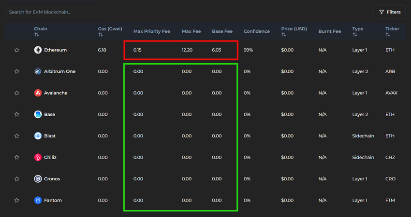The image size is (411, 217).
Task: Star the Fantom chain row
Action: click(17, 200)
